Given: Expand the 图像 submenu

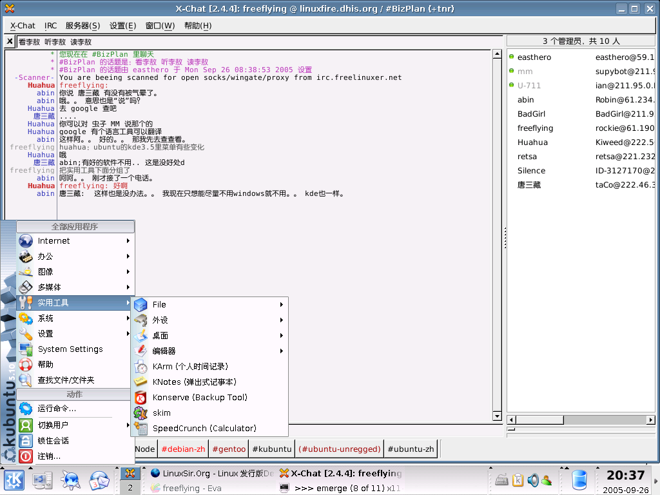Looking at the screenshot, I should coord(75,272).
